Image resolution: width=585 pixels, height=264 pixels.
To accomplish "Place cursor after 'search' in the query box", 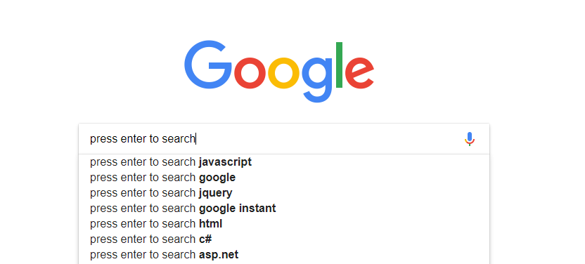I will [196, 139].
